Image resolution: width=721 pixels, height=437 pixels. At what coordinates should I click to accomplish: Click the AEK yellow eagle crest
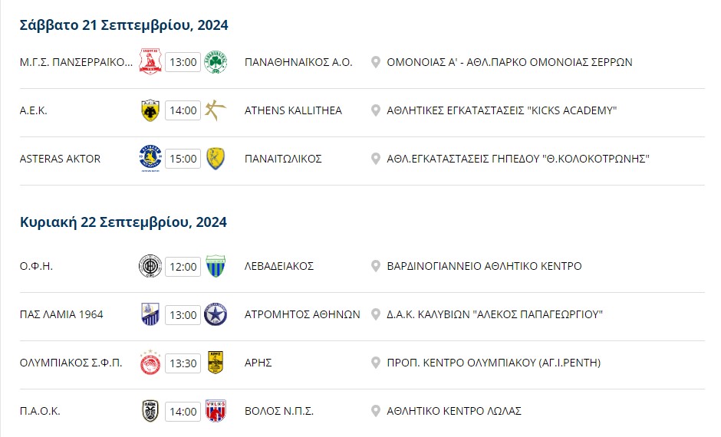click(150, 110)
